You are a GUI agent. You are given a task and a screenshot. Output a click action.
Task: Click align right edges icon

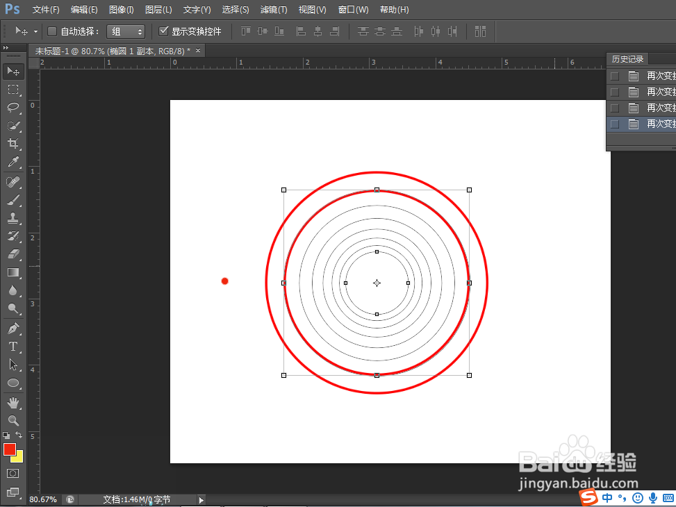coord(335,31)
